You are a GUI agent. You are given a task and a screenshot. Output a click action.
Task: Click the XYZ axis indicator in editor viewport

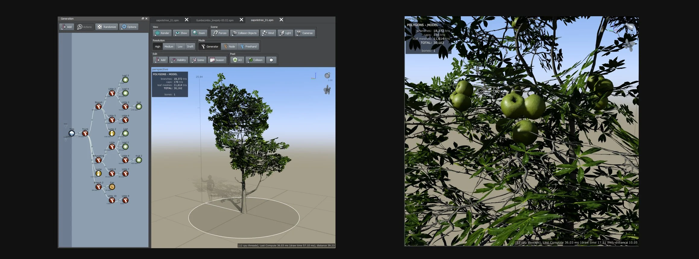pos(314,76)
